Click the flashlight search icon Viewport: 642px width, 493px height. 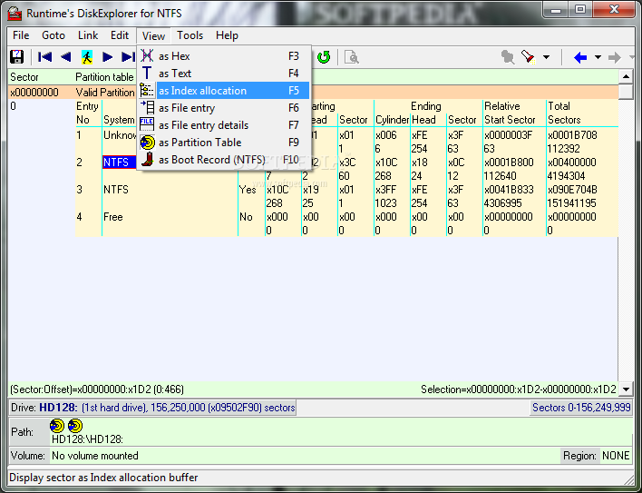[x=528, y=57]
